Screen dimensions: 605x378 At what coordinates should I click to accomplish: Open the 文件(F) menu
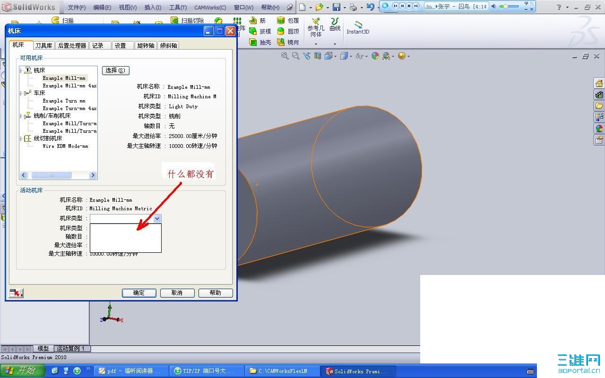[x=77, y=7]
